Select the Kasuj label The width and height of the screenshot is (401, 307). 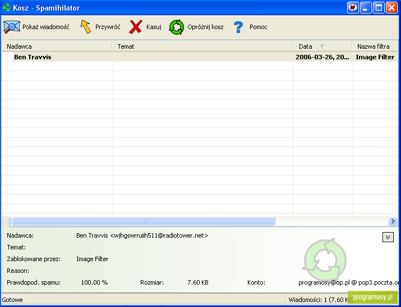[154, 27]
